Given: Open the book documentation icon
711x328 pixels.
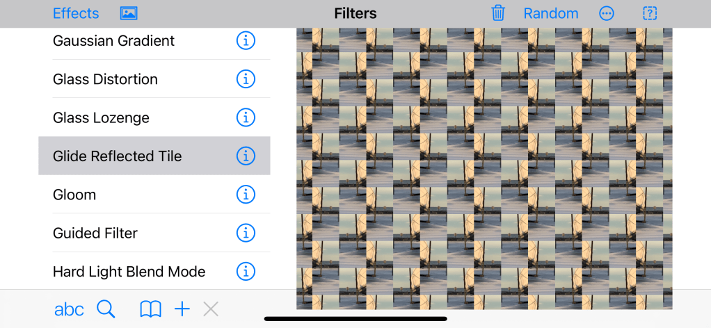Looking at the screenshot, I should [150, 309].
